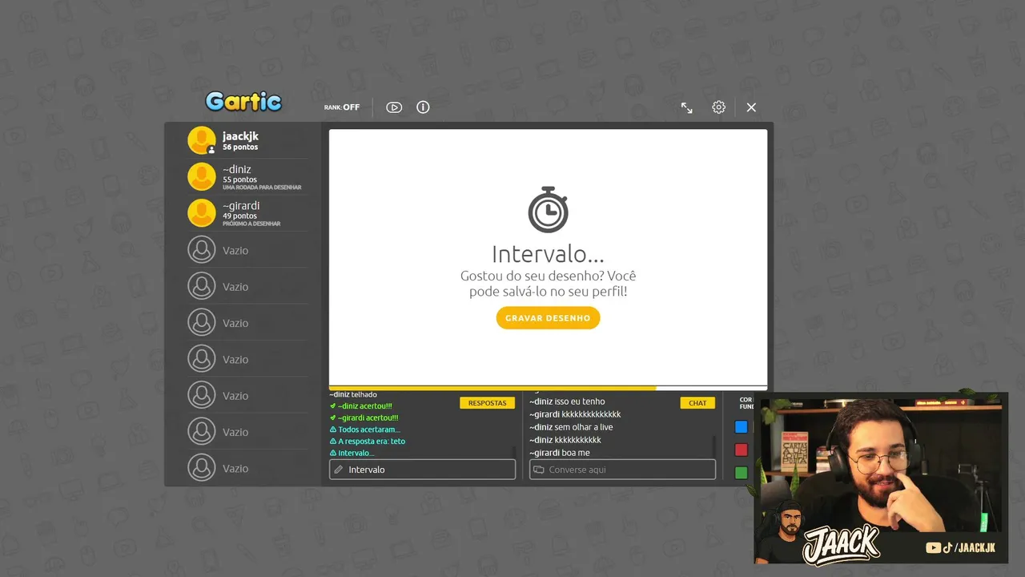Screen dimensions: 1025x577
Task: Click the chat bubble icon in chat field
Action: 539,470
